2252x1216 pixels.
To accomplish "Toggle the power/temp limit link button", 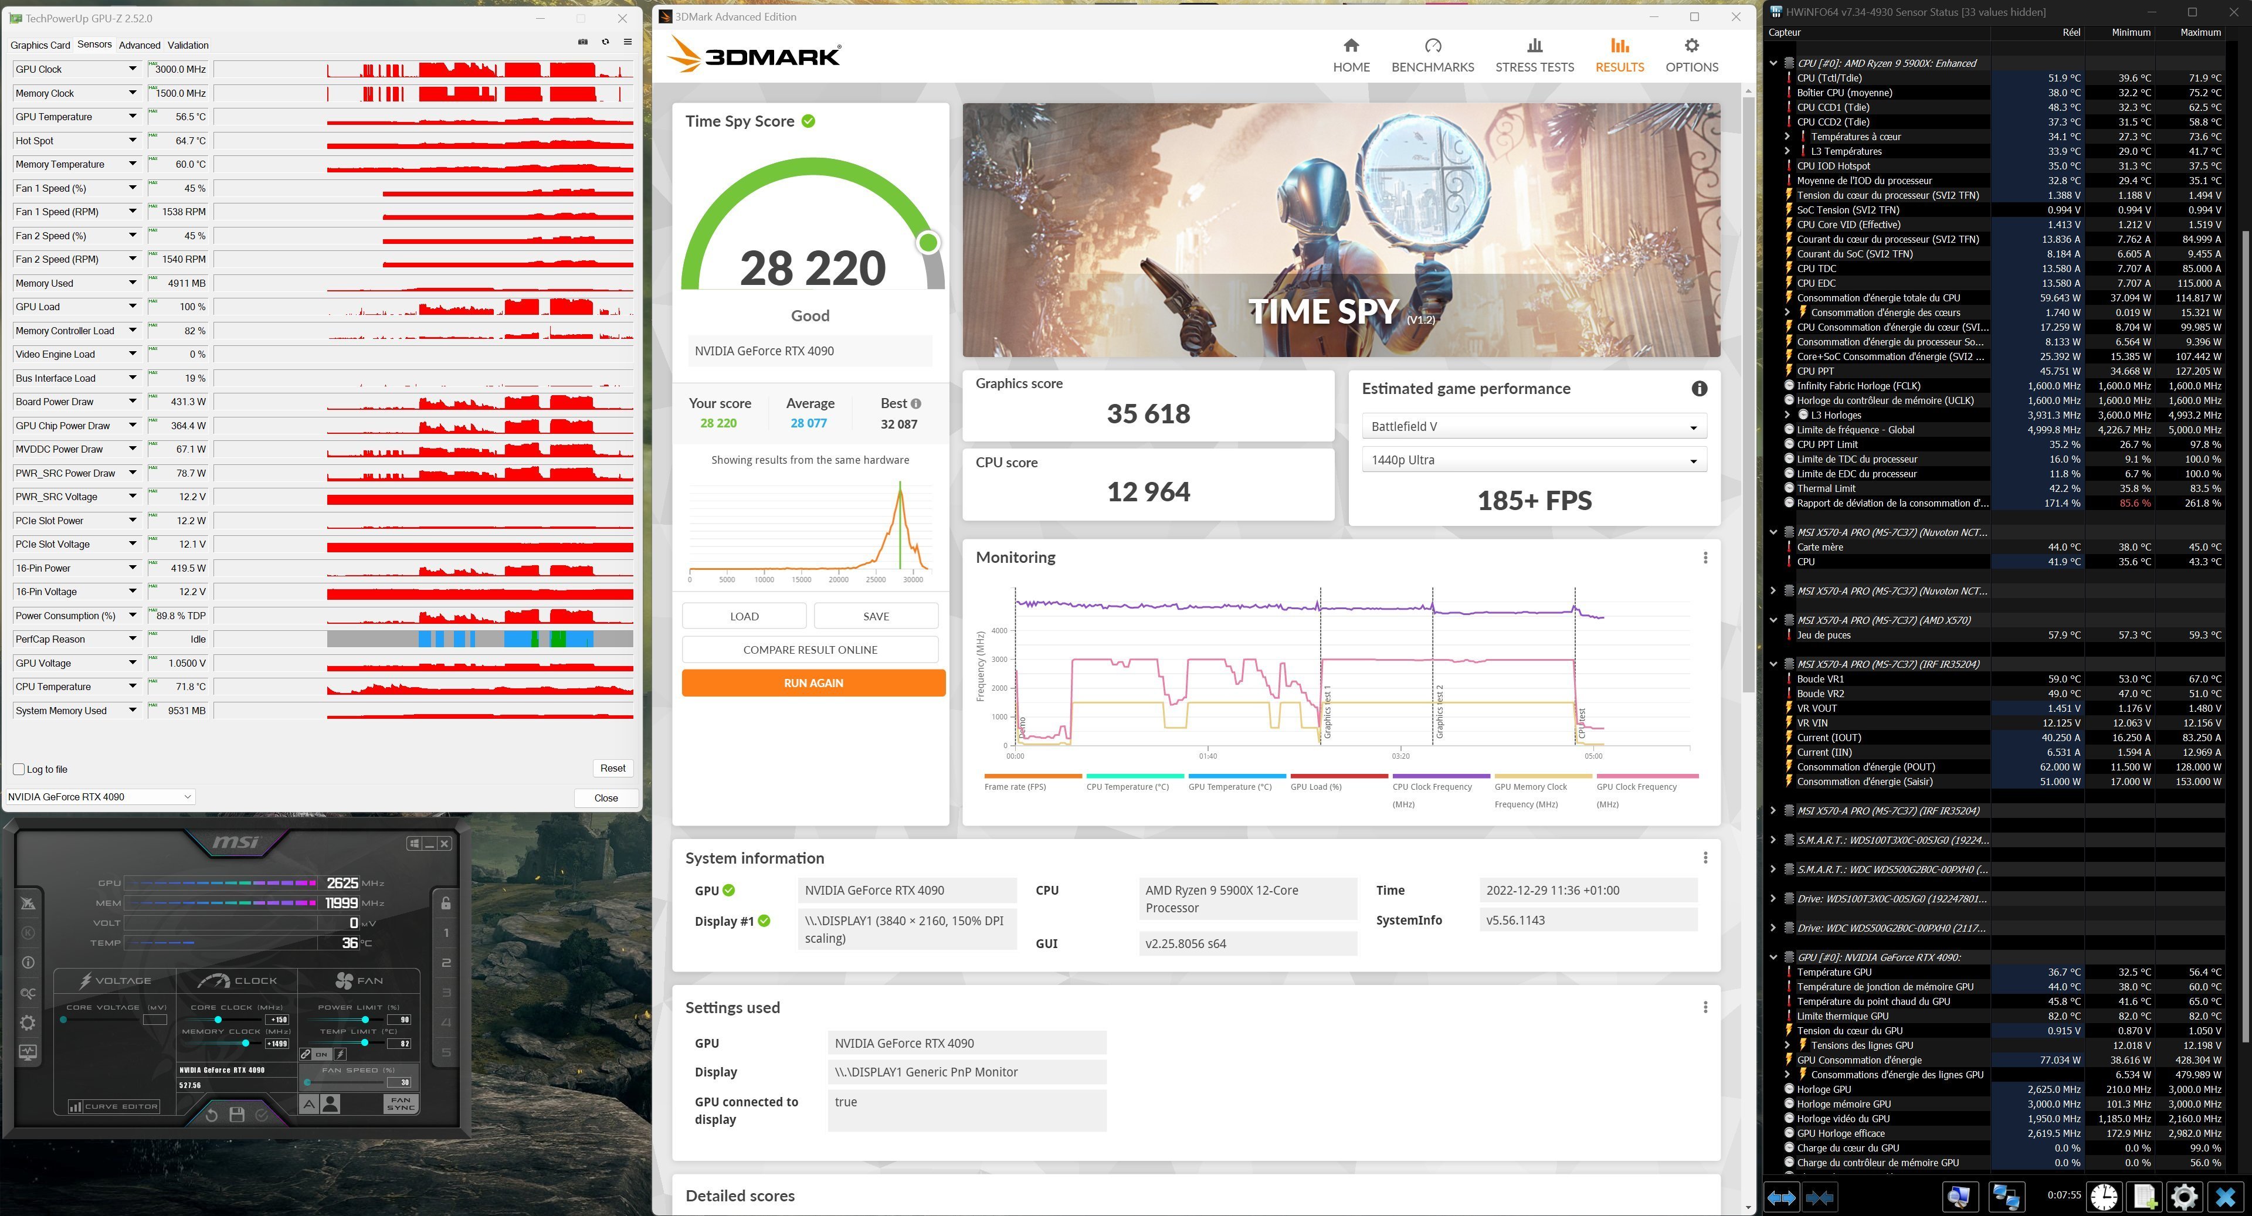I will (x=305, y=1054).
